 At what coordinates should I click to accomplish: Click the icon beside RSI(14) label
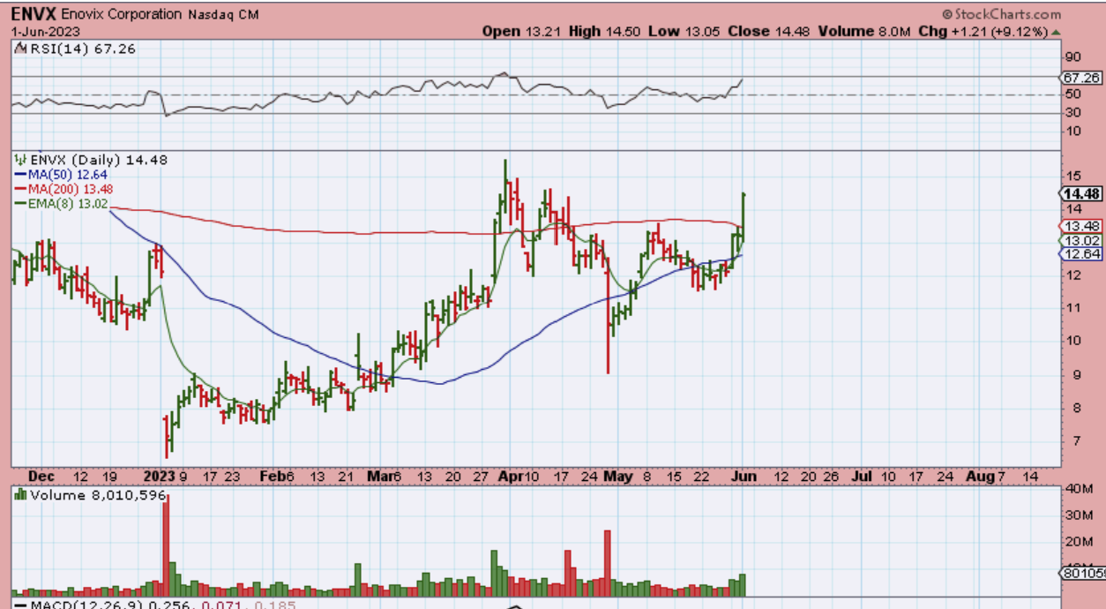point(20,49)
